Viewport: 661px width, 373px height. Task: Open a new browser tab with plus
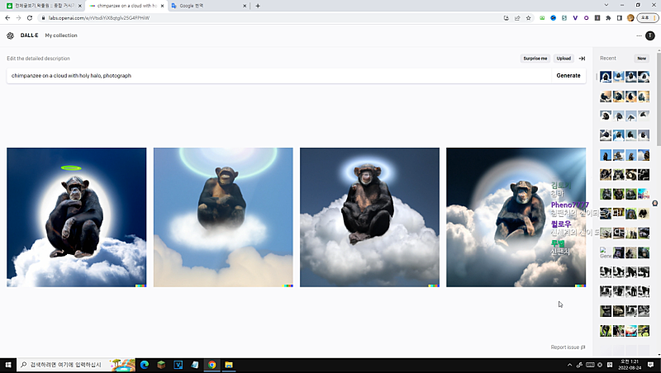(258, 6)
